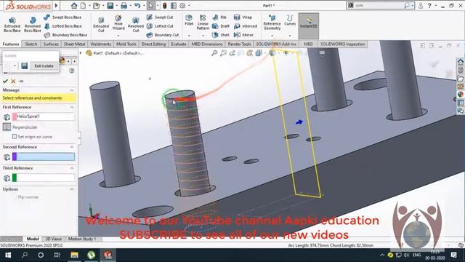Collapse the Second Reference section

click(x=72, y=147)
